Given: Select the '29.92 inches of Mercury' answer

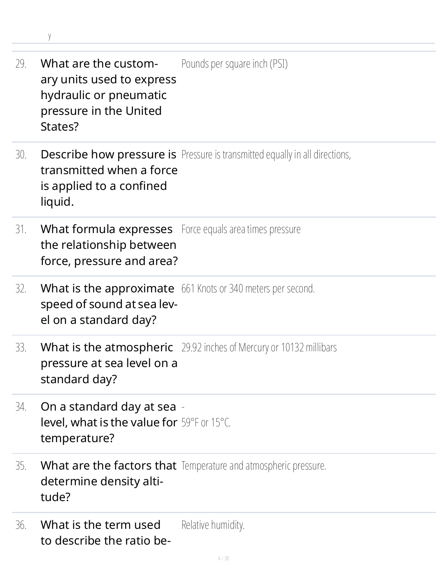Looking at the screenshot, I should click(259, 348).
